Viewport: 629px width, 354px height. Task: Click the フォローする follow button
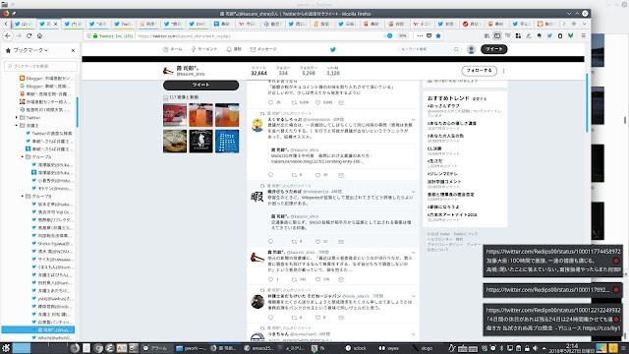[479, 71]
